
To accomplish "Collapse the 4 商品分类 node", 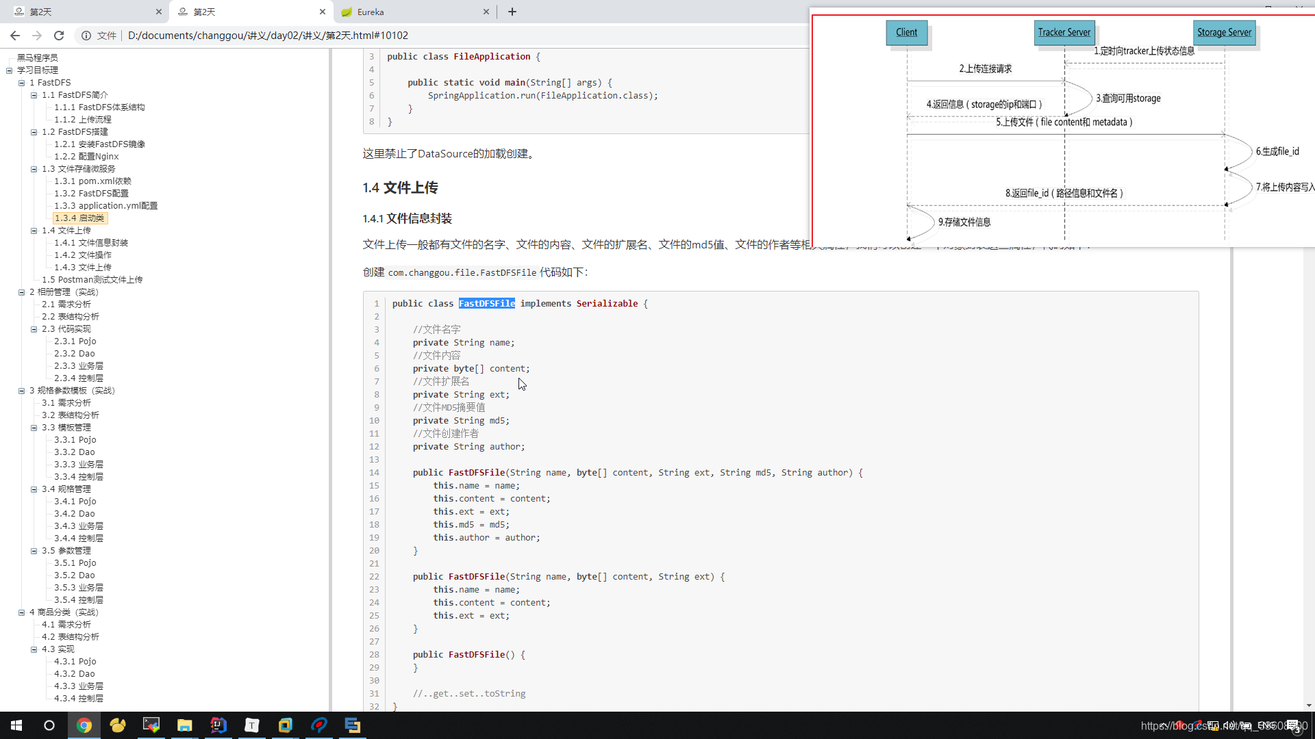I will pyautogui.click(x=22, y=612).
